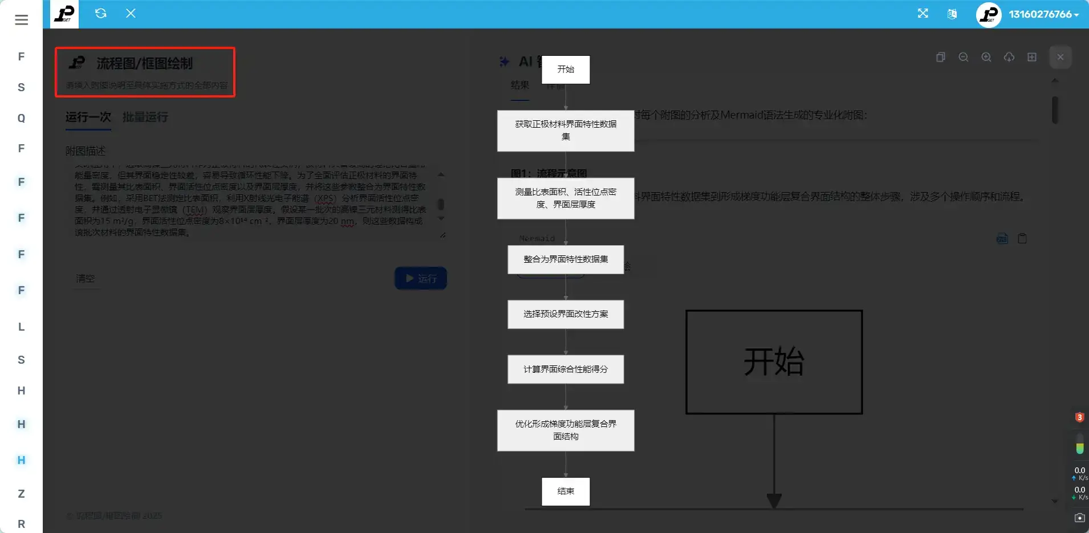
Task: Open the hamburger menu in top left
Action: pyautogui.click(x=21, y=20)
